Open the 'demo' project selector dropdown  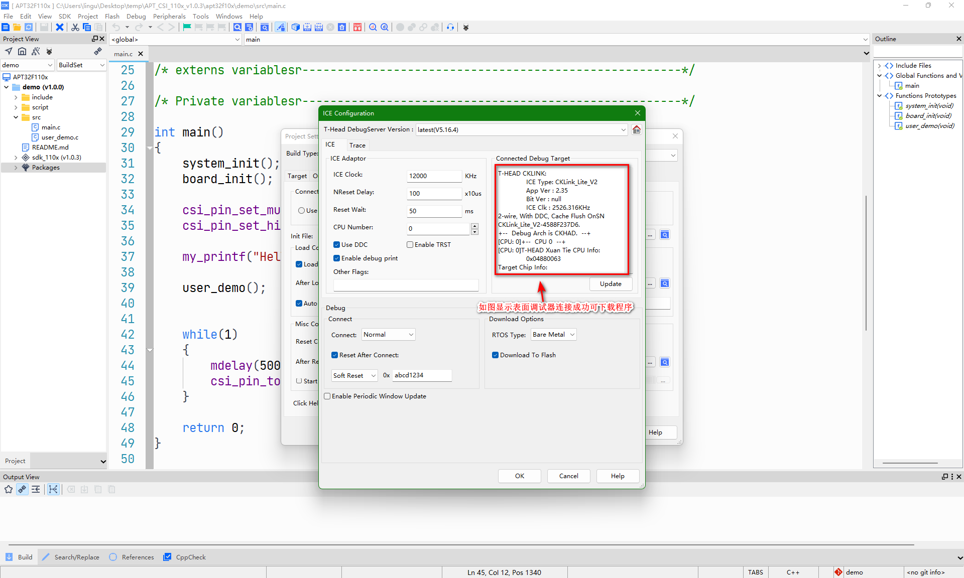click(27, 65)
